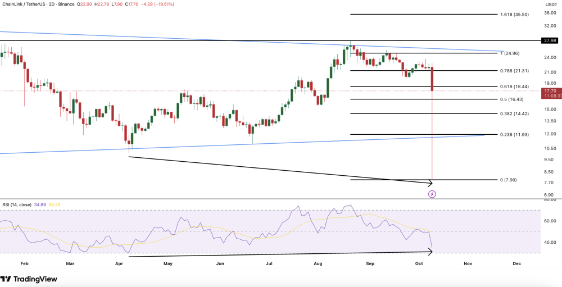Select the 1.618 (35.50) Fib level label

pyautogui.click(x=514, y=15)
